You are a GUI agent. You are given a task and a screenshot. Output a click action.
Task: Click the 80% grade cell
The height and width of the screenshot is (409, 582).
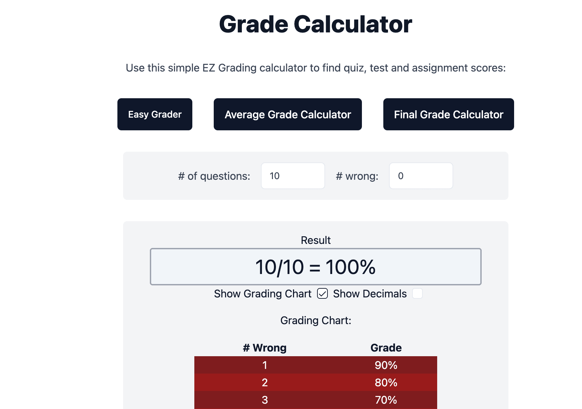pos(386,382)
